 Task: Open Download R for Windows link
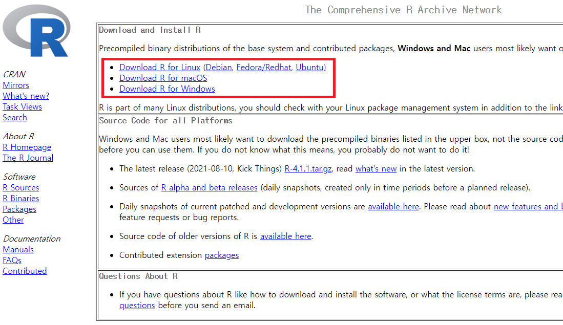[167, 89]
